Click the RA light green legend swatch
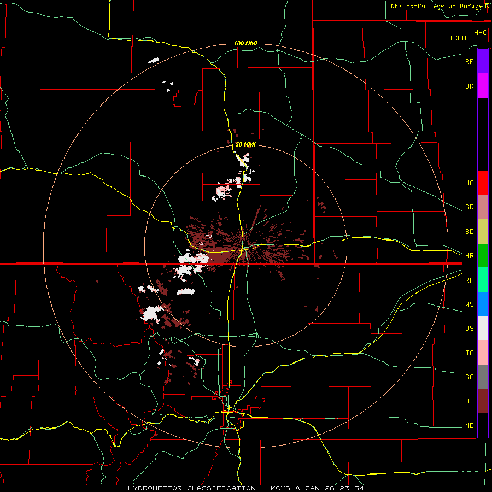Screen dimensions: 492x492 click(483, 280)
